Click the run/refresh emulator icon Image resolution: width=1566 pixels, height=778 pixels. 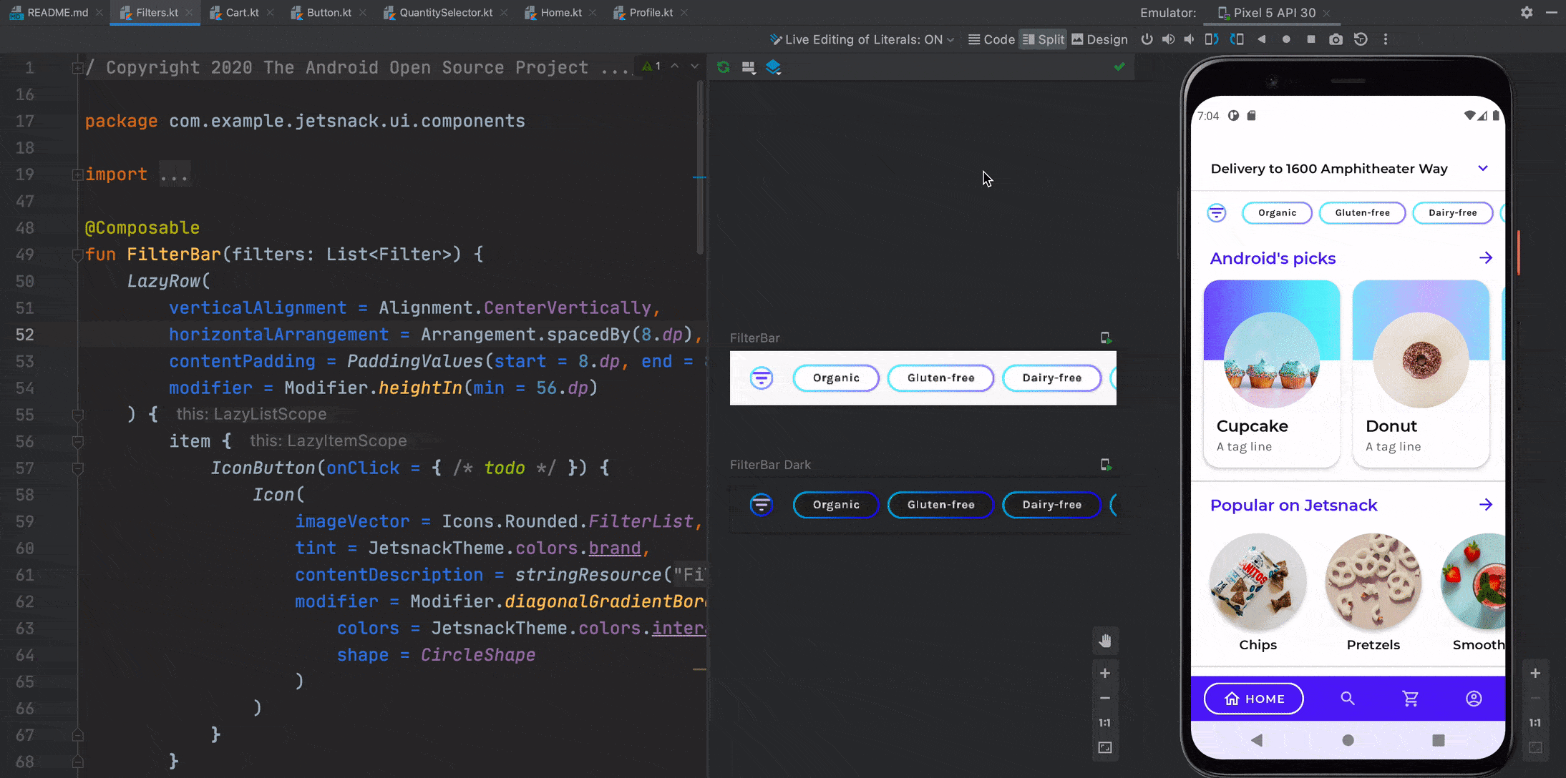[722, 67]
